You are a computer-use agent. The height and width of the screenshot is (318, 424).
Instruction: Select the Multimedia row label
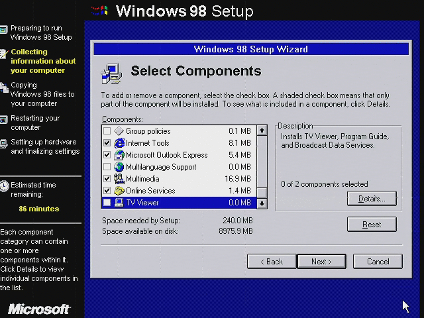[142, 179]
